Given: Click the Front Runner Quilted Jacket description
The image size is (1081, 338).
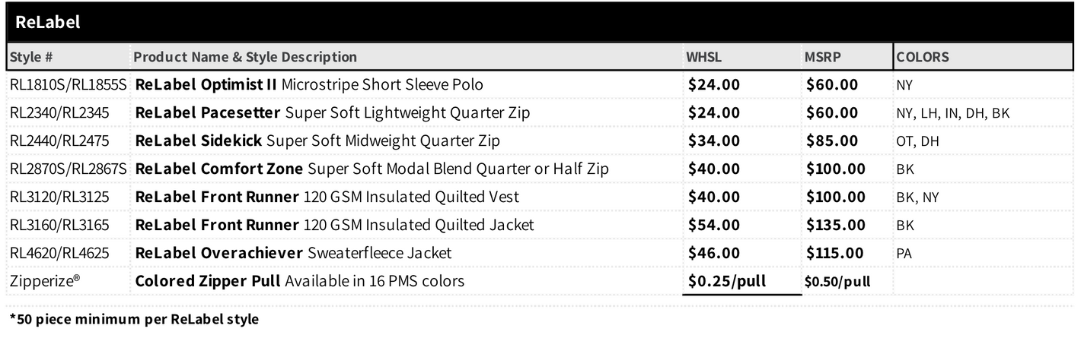Looking at the screenshot, I should pyautogui.click(x=334, y=226).
